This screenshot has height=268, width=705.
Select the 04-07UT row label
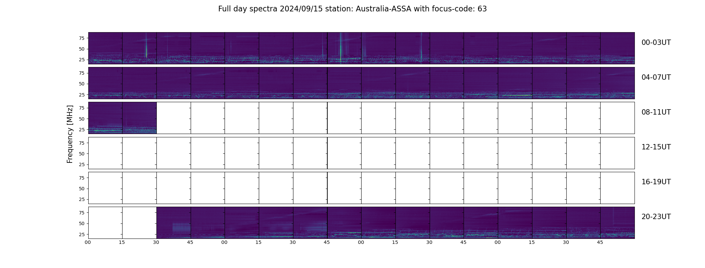pos(656,77)
